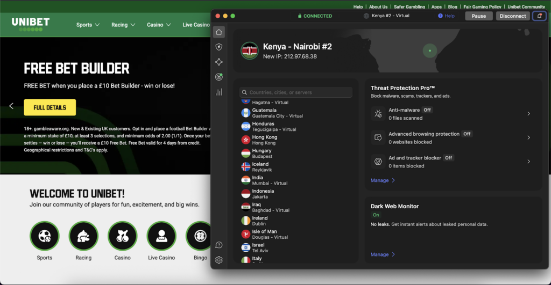Open Unibet Community link
The width and height of the screenshot is (551, 285).
click(x=526, y=6)
